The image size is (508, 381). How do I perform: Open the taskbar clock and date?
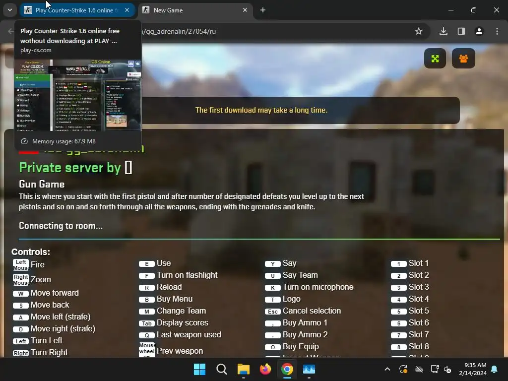pos(473,369)
